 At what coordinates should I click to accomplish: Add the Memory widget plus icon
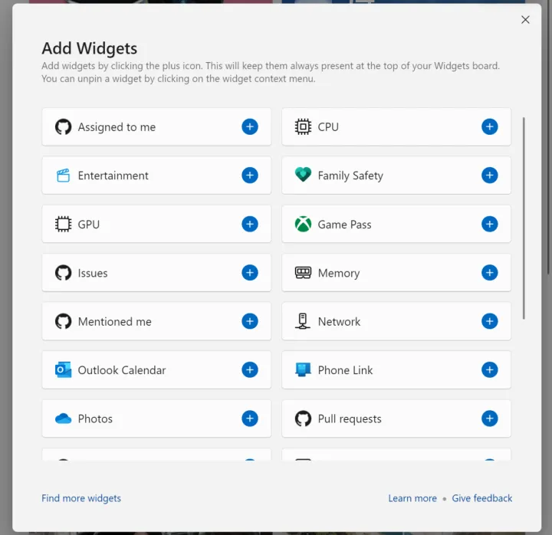(x=490, y=273)
